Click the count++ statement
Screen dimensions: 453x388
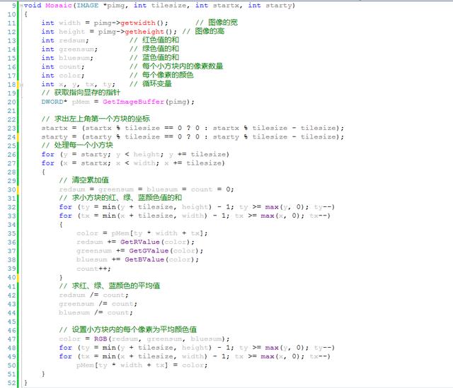[x=93, y=269]
